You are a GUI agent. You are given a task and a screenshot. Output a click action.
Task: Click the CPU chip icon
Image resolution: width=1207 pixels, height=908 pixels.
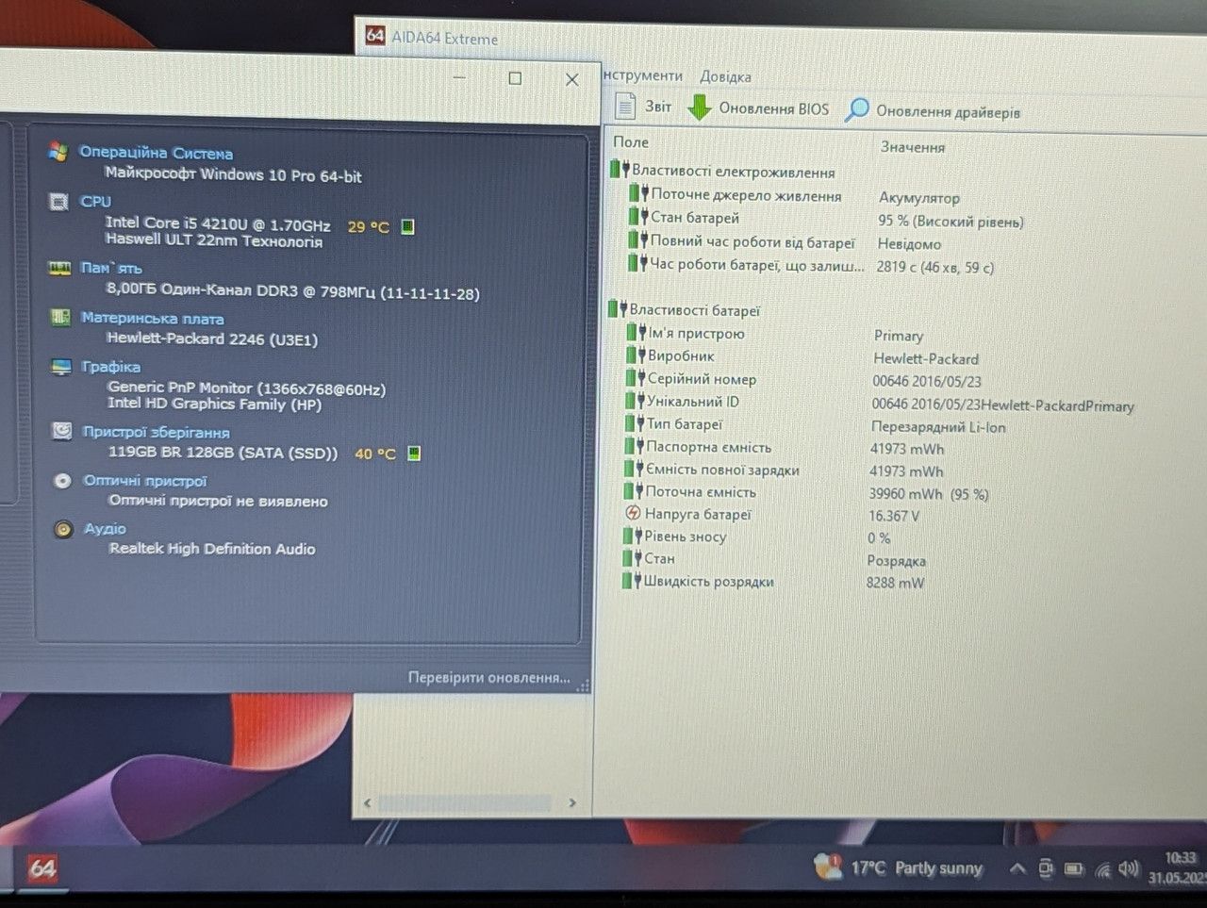pyautogui.click(x=58, y=202)
